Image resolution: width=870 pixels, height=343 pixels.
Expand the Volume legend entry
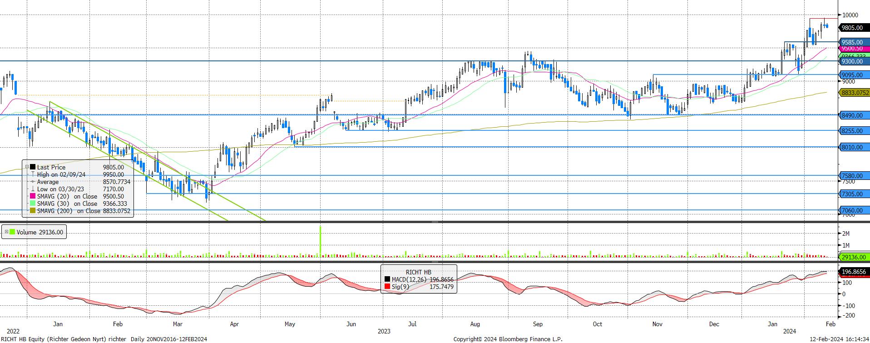(6, 232)
